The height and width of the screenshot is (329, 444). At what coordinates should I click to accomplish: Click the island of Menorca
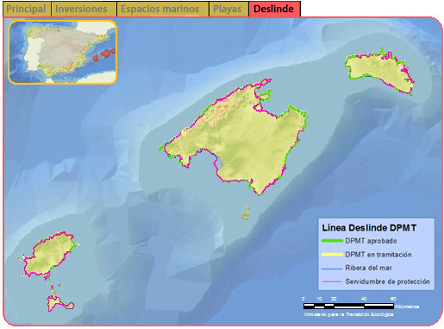[x=379, y=72]
